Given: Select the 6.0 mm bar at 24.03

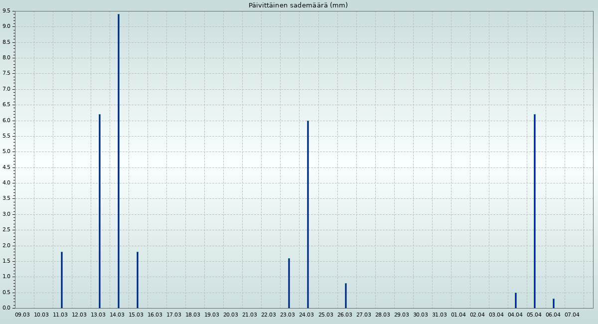Looking at the screenshot, I should click(308, 214).
